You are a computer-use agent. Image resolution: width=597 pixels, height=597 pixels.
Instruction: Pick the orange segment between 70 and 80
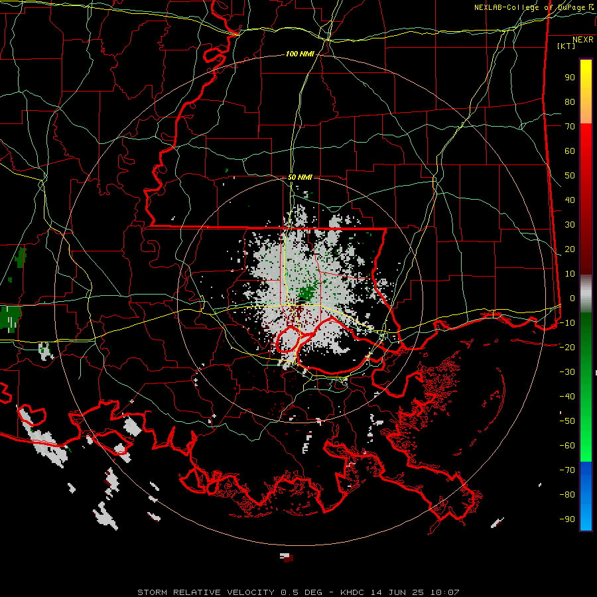[x=586, y=113]
